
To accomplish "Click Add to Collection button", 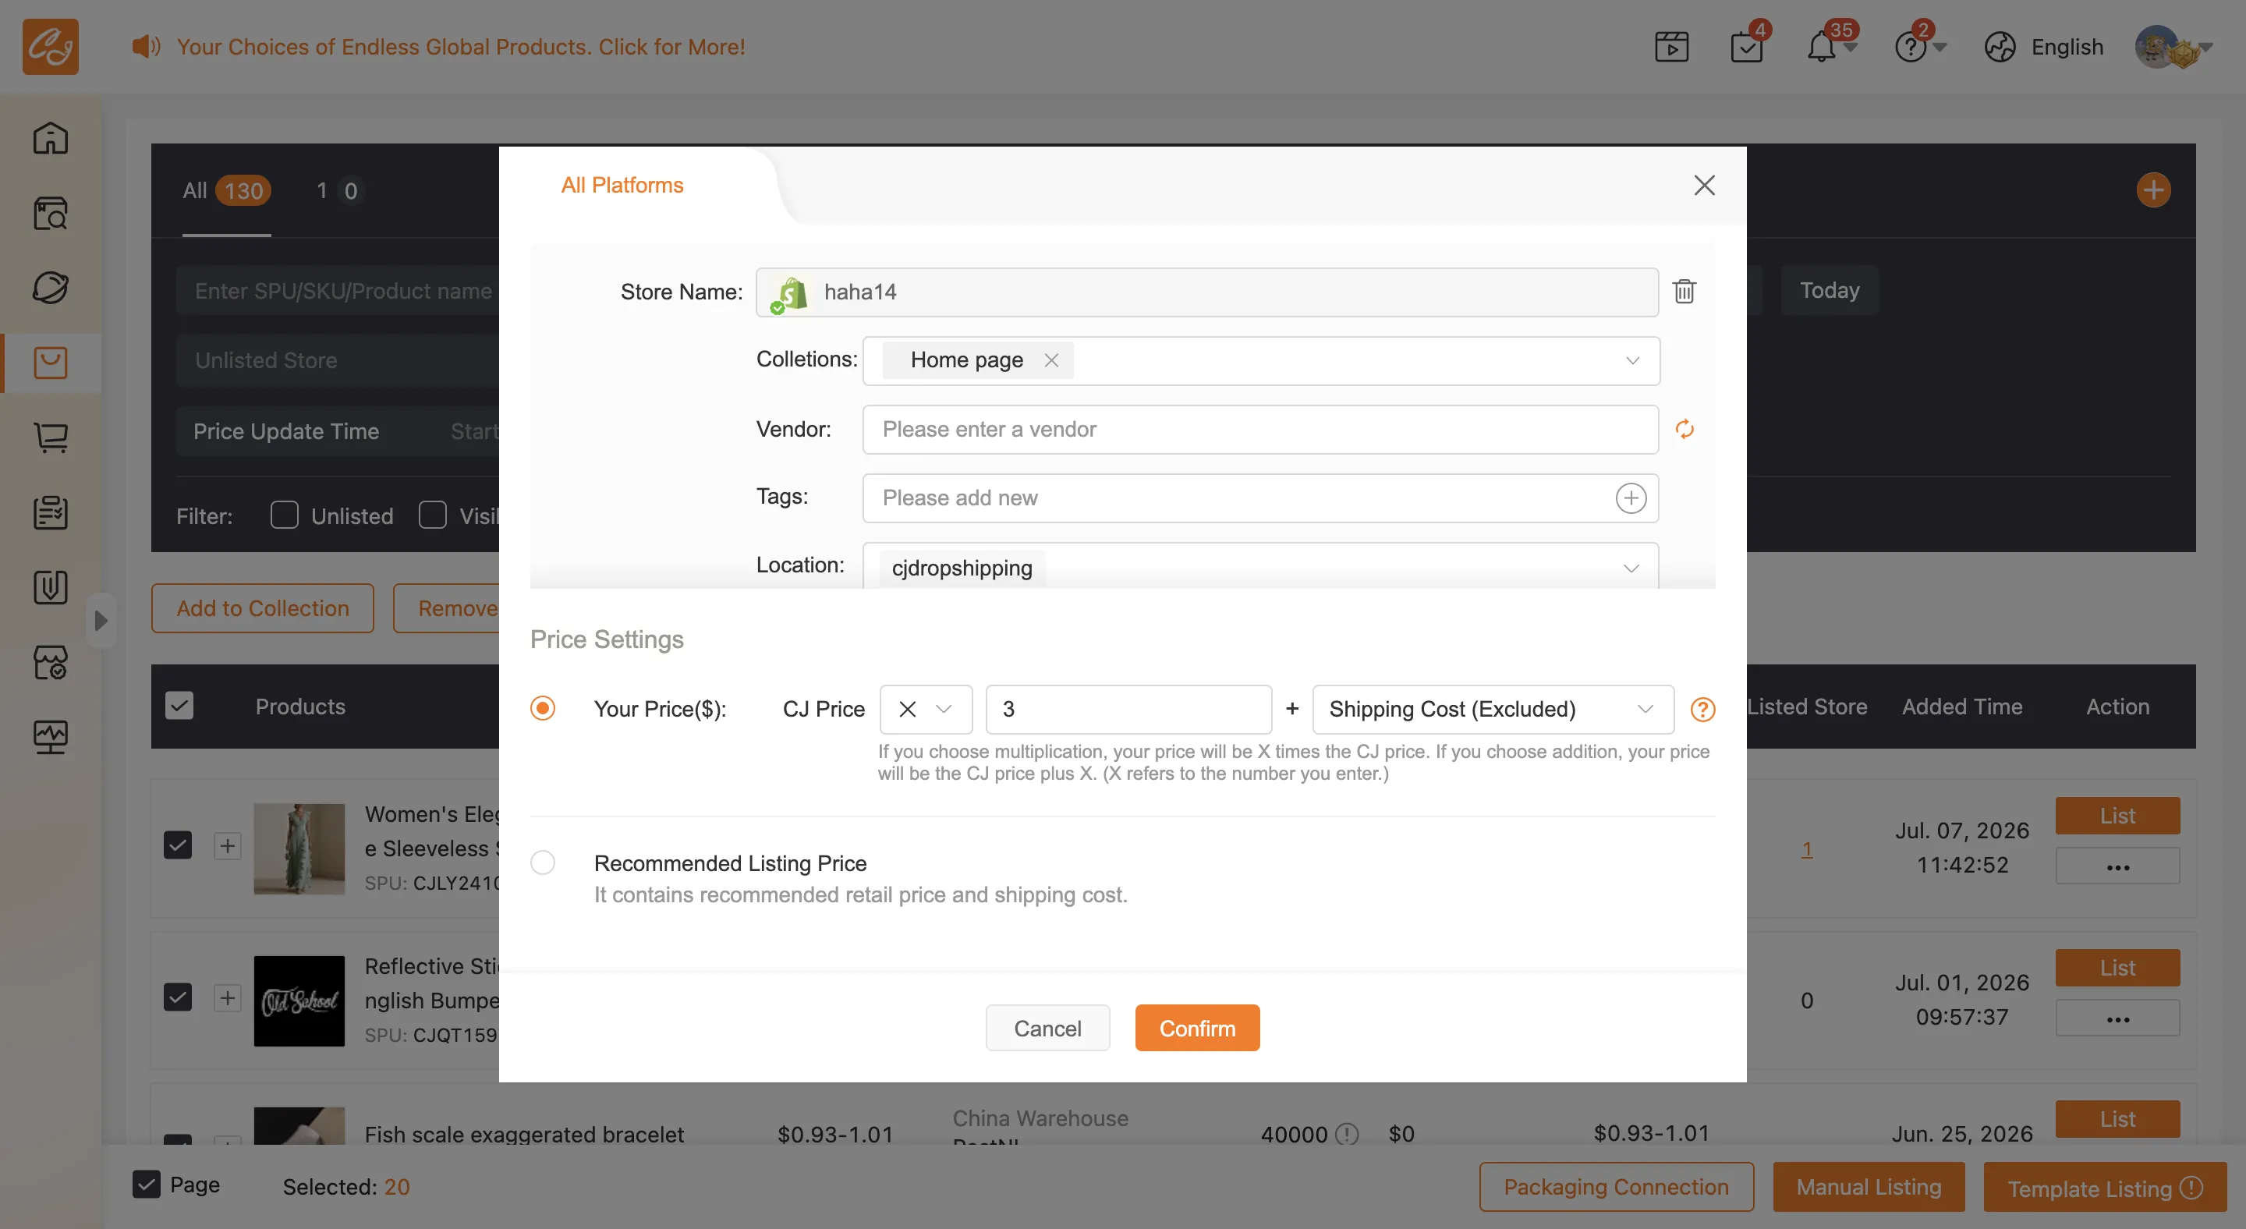I will [x=263, y=608].
